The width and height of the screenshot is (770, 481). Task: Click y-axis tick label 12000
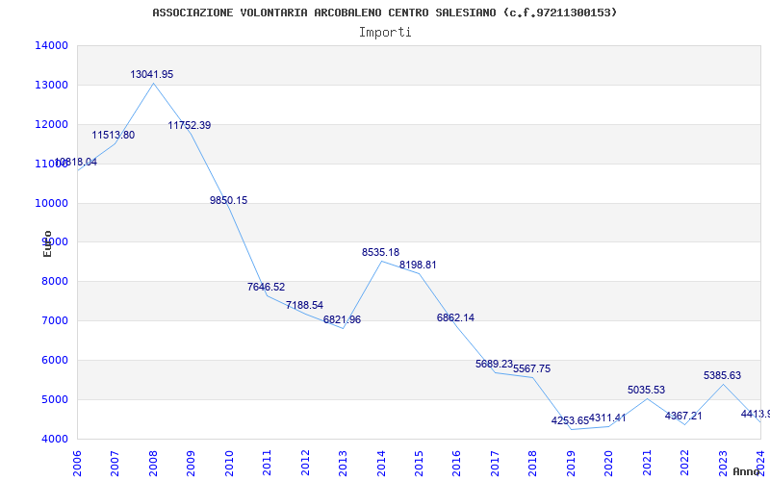click(51, 124)
